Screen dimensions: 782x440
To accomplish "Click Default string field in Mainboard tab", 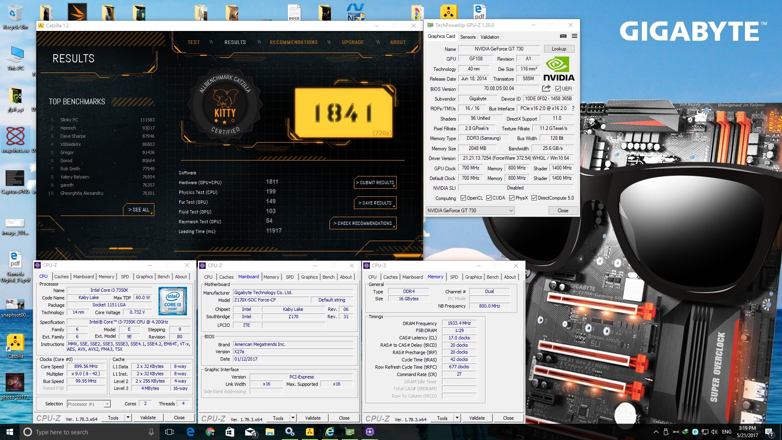I will (332, 300).
